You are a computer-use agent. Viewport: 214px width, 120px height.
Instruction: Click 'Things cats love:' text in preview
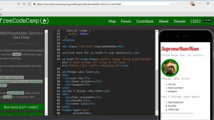[x=175, y=79]
